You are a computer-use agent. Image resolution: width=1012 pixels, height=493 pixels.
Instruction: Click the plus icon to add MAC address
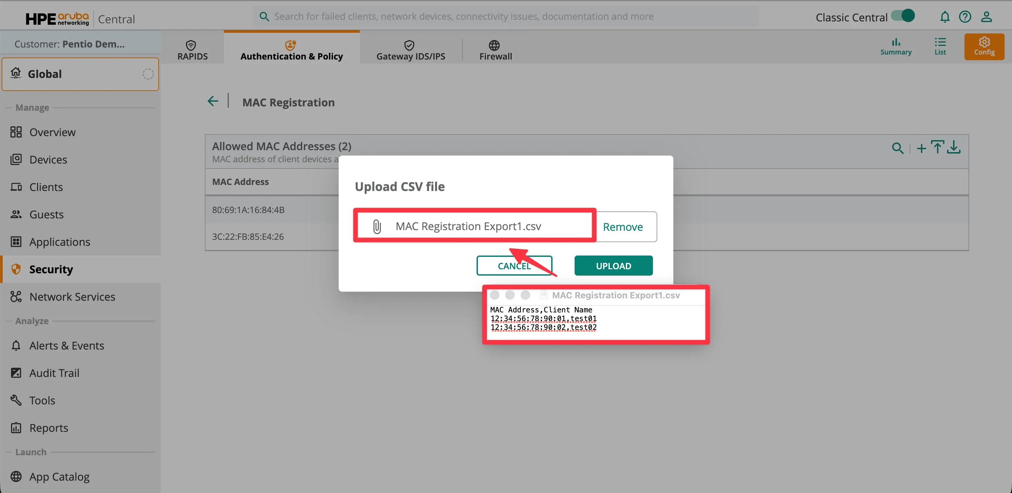point(921,149)
